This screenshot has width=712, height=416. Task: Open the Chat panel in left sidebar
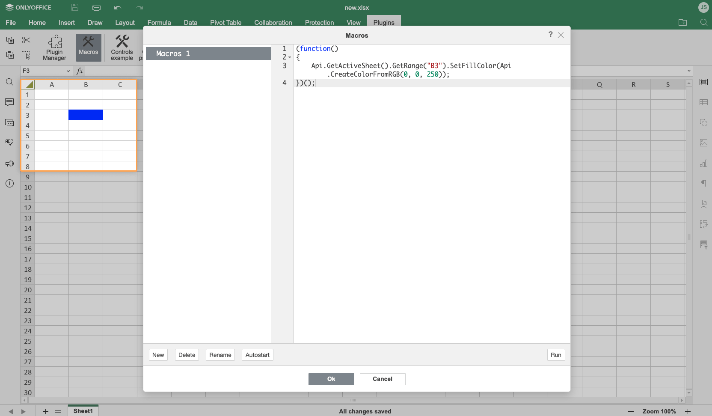coord(9,123)
